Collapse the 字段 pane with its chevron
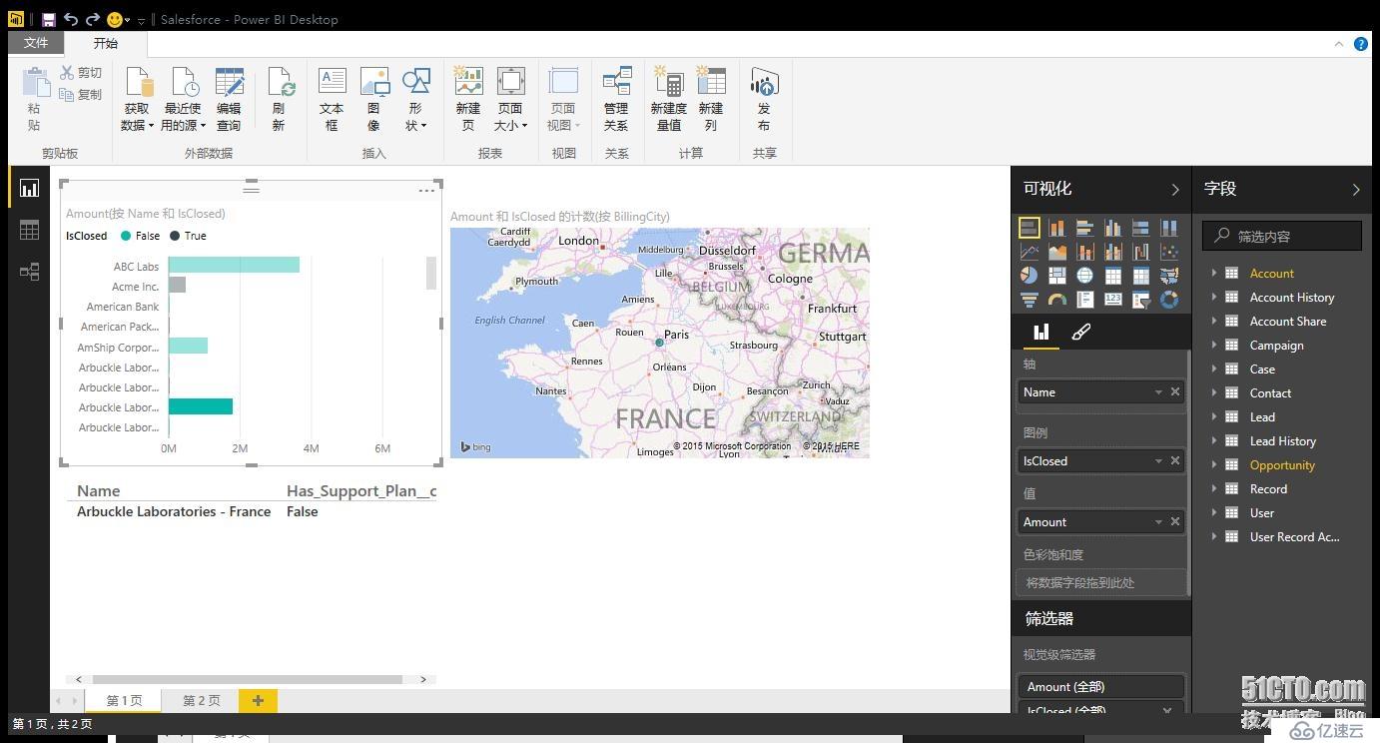The height and width of the screenshot is (743, 1380). coord(1355,189)
